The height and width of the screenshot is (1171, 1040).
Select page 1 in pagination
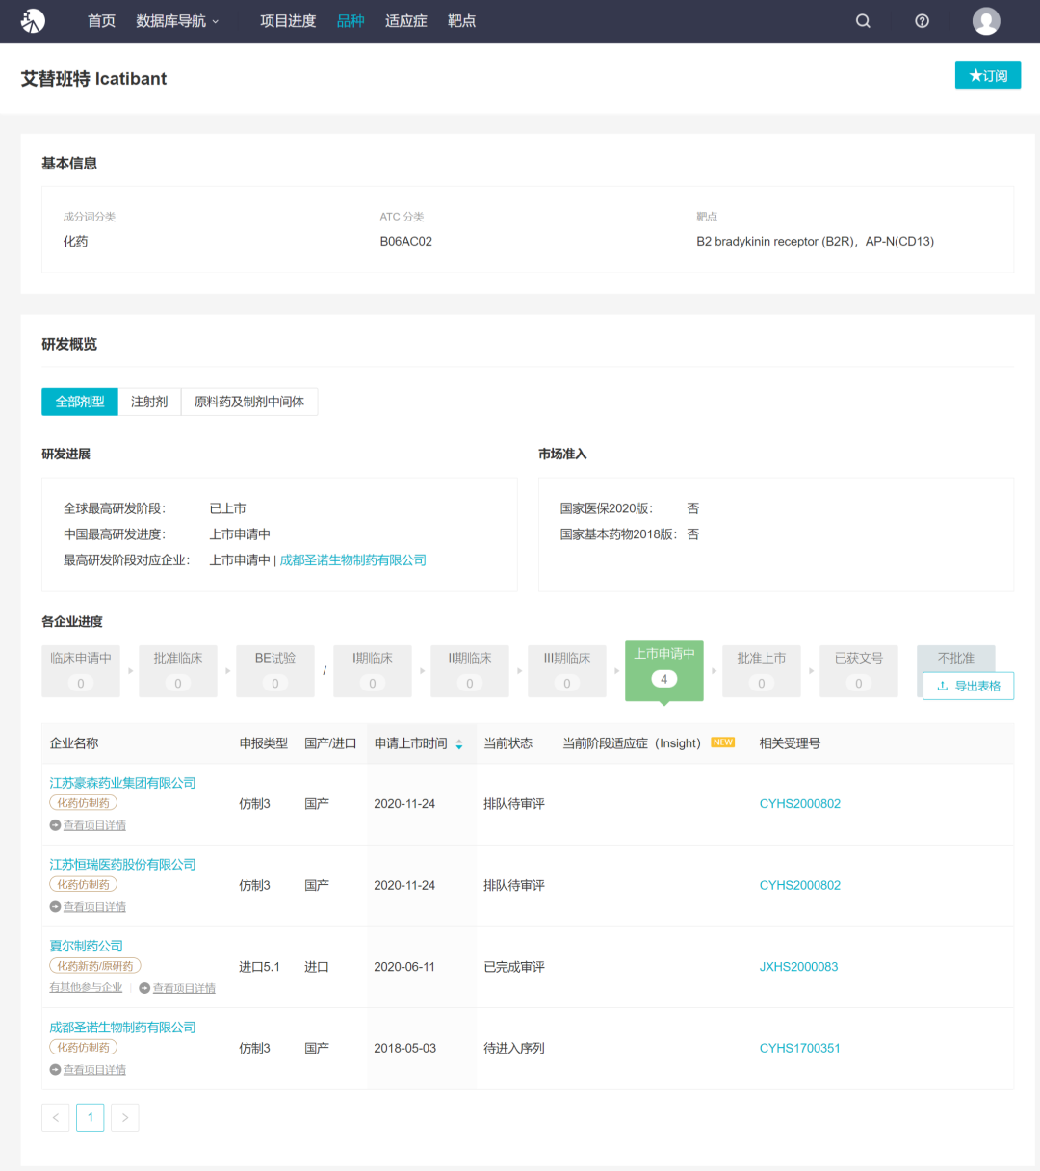(x=91, y=1117)
